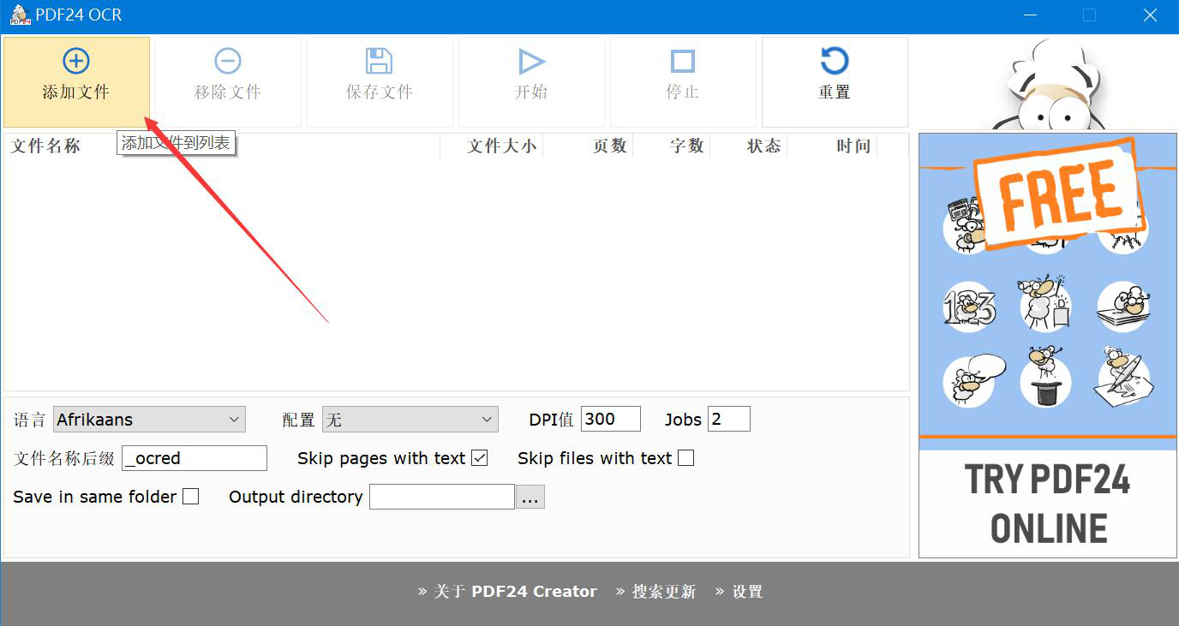Focus the DPI值 input field
Screen dimensions: 1179x626
coord(611,420)
